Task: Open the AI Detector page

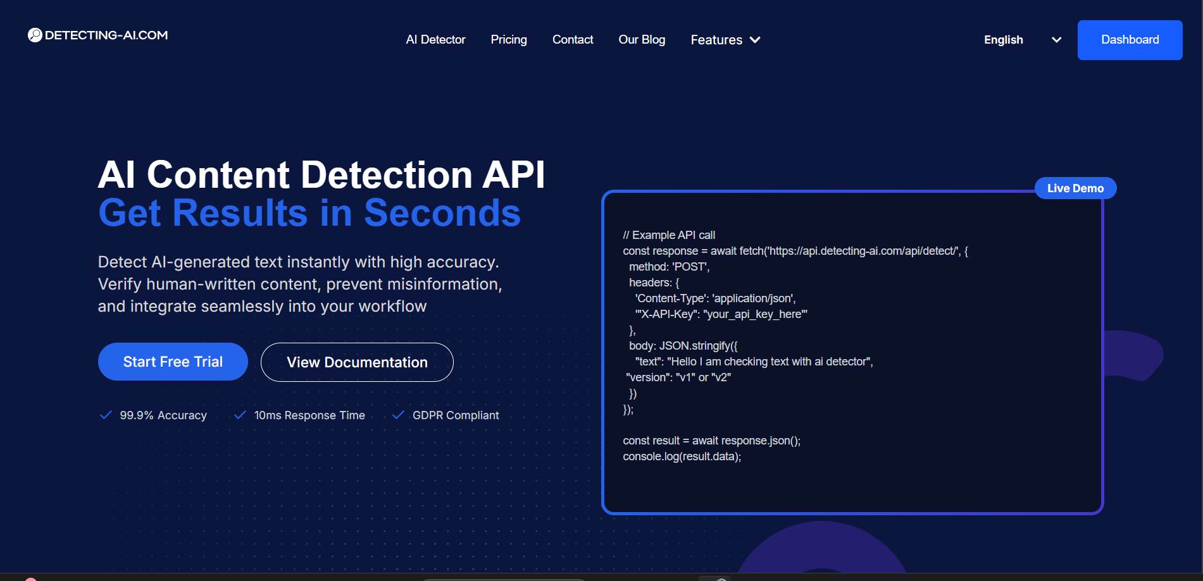Action: point(435,39)
